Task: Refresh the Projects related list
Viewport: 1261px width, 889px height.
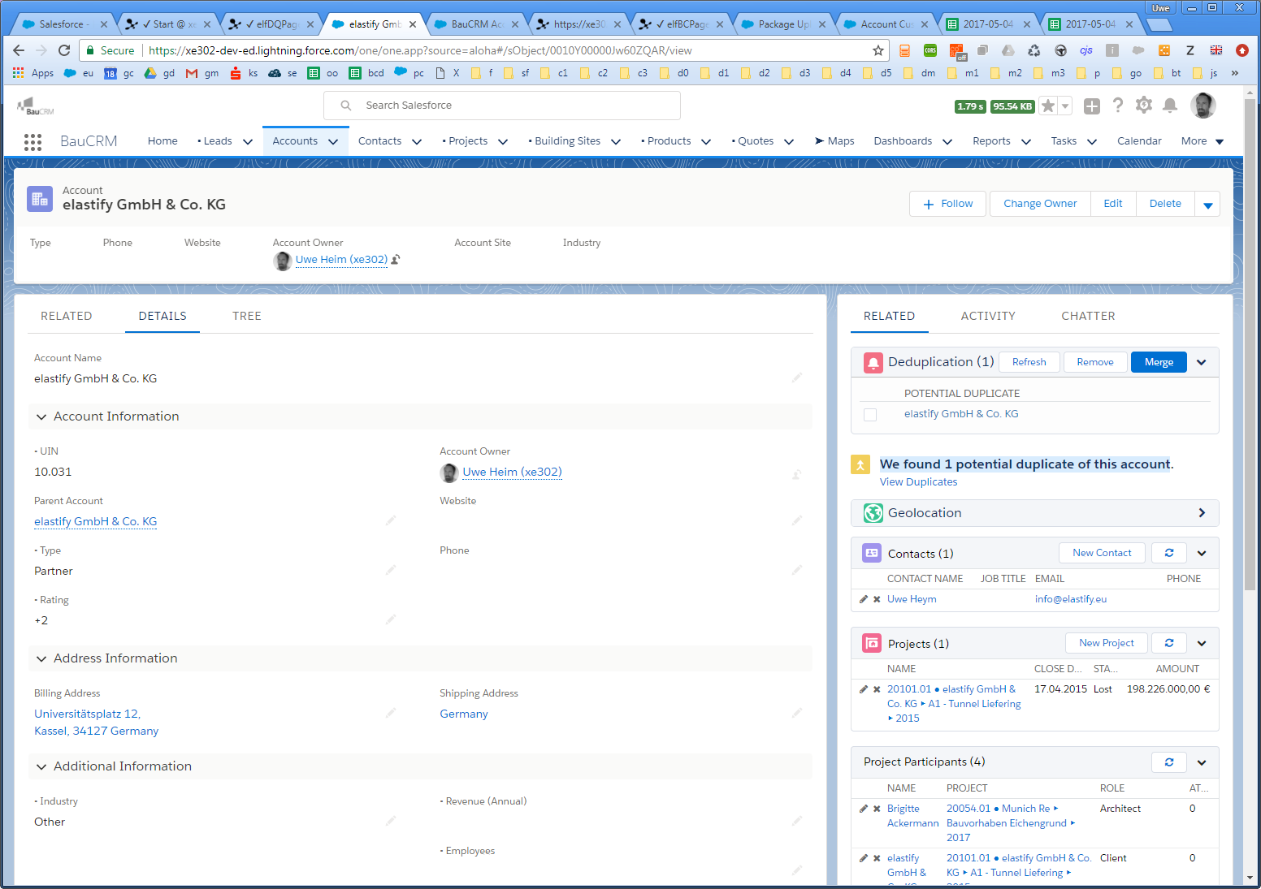Action: click(1169, 643)
